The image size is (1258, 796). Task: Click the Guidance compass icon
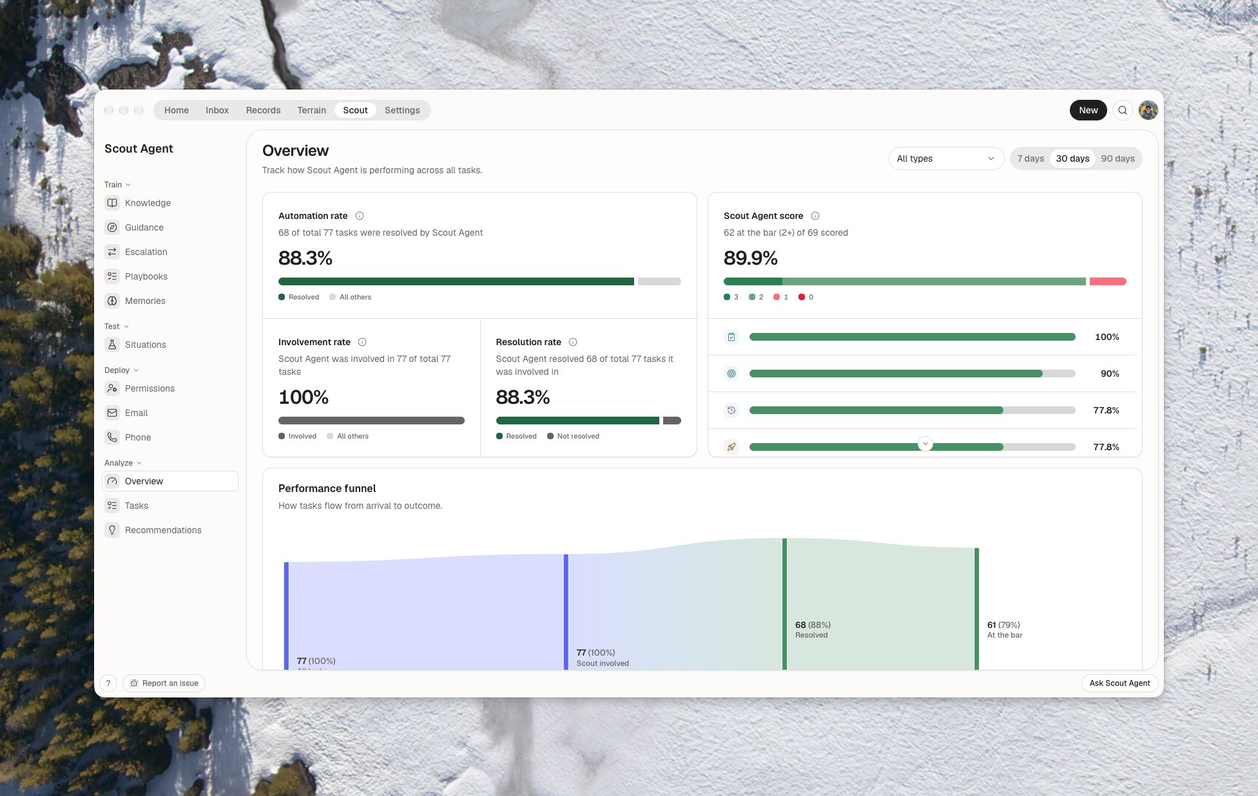point(112,227)
